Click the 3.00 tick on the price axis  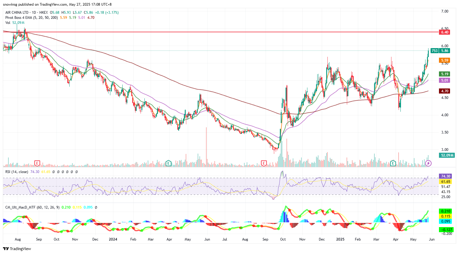tap(445, 150)
